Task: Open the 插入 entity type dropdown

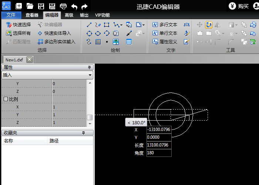Action: click(x=90, y=75)
